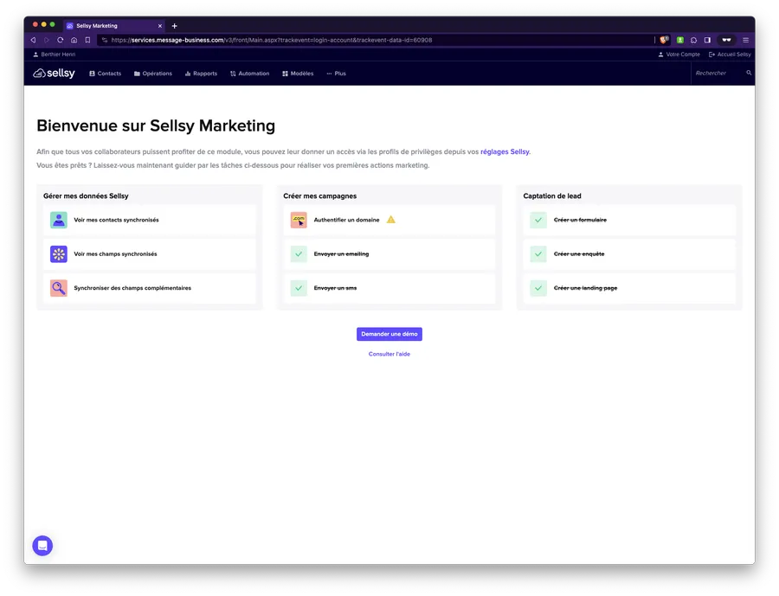Open Authentifier un domaine

coord(389,220)
